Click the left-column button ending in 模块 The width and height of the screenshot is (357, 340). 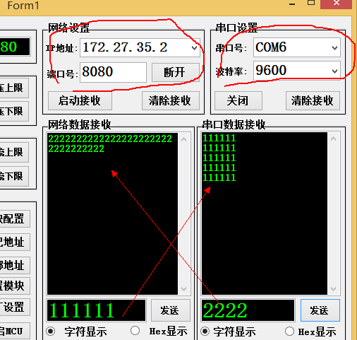[x=15, y=286]
